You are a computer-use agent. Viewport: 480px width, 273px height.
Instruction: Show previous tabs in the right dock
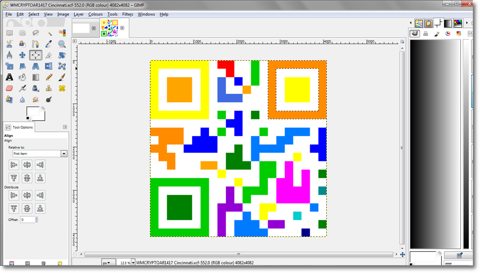click(411, 23)
